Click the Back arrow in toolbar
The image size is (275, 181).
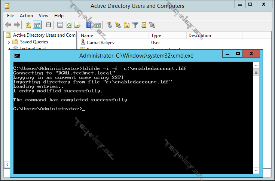coord(8,25)
